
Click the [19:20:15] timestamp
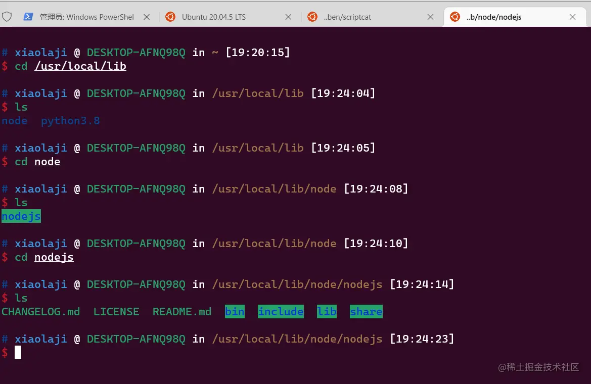[258, 53]
